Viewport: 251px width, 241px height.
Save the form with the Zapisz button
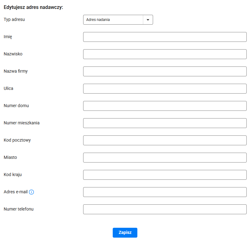pos(125,232)
